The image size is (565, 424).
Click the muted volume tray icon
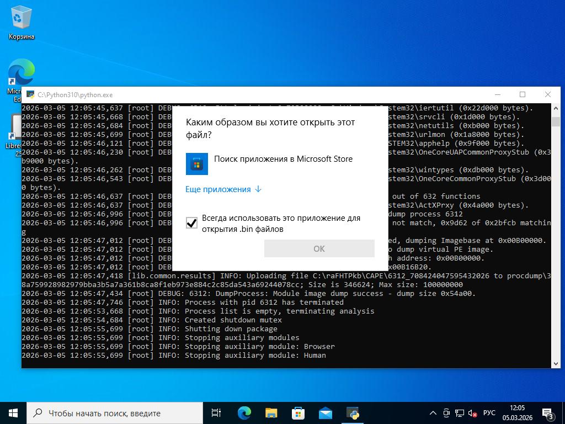(x=473, y=413)
